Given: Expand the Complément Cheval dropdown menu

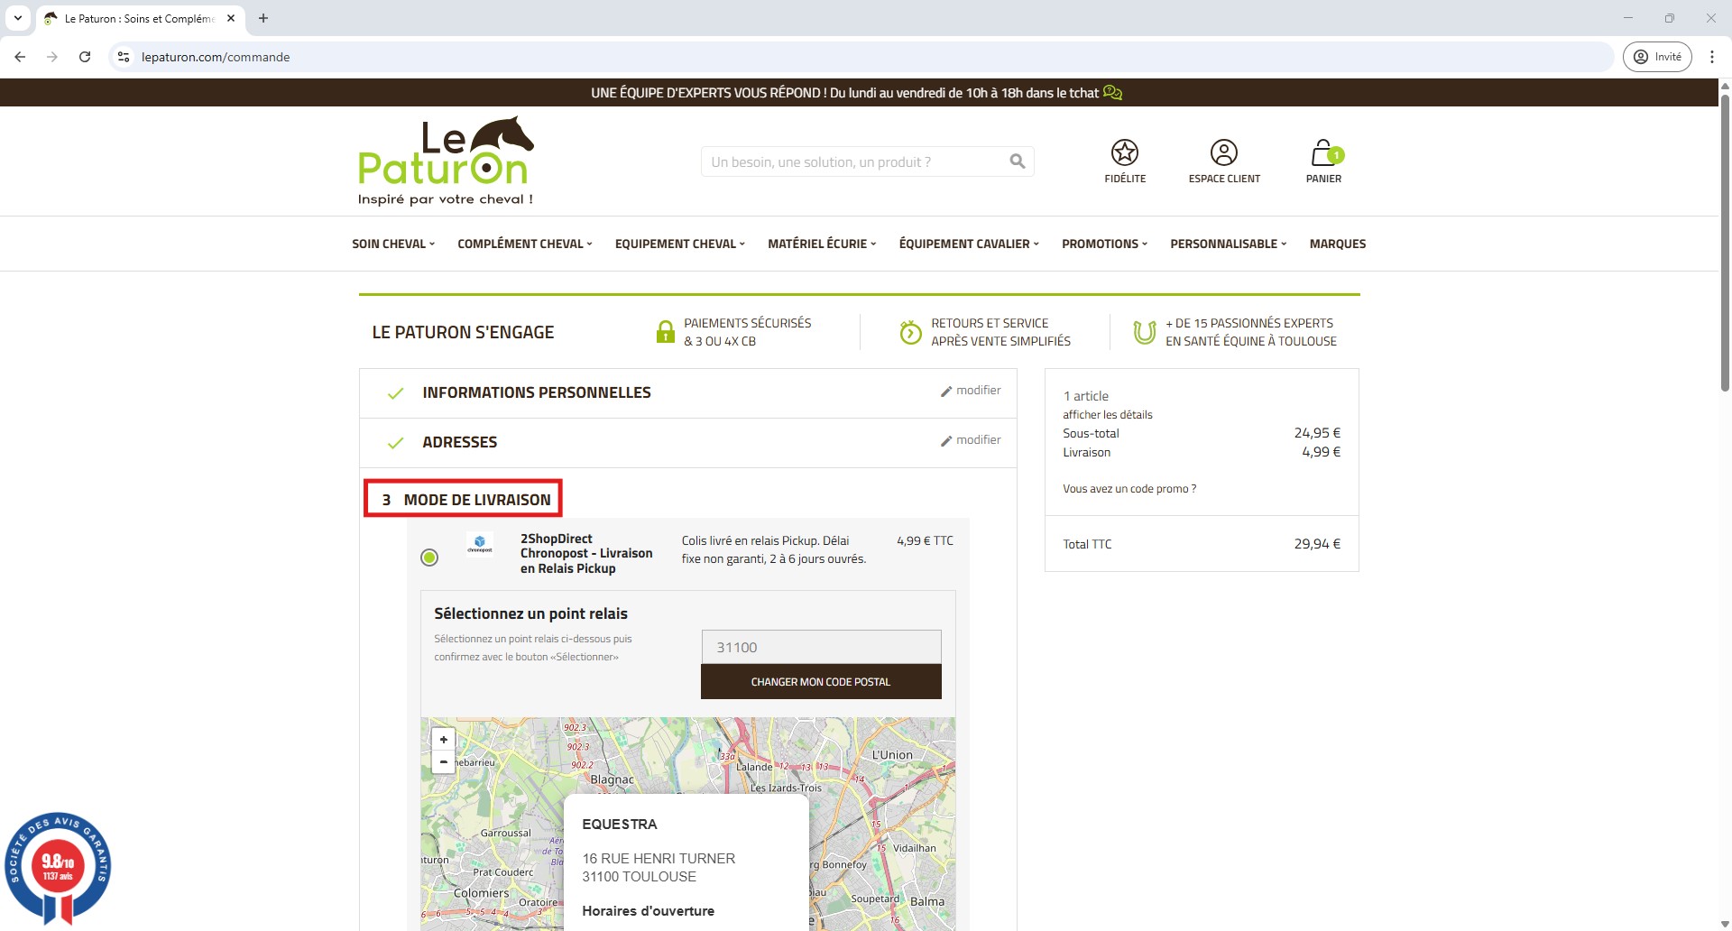Looking at the screenshot, I should click(x=524, y=244).
